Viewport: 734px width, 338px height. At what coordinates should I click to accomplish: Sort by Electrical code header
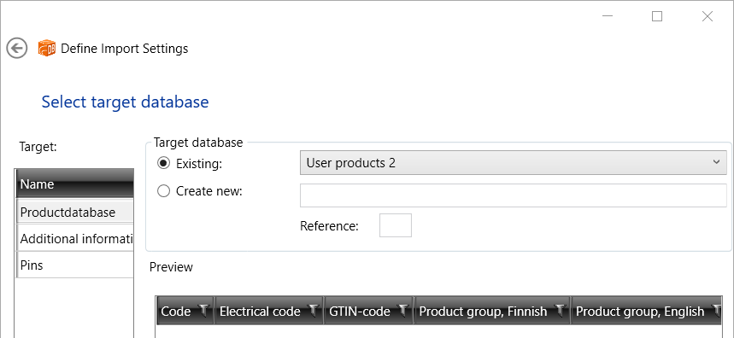pos(260,312)
